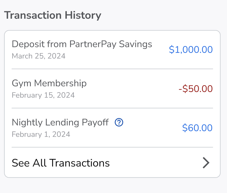Image resolution: width=227 pixels, height=193 pixels.
Task: Click the help icon beside Nightly Lending Payoff
Action: [x=119, y=122]
